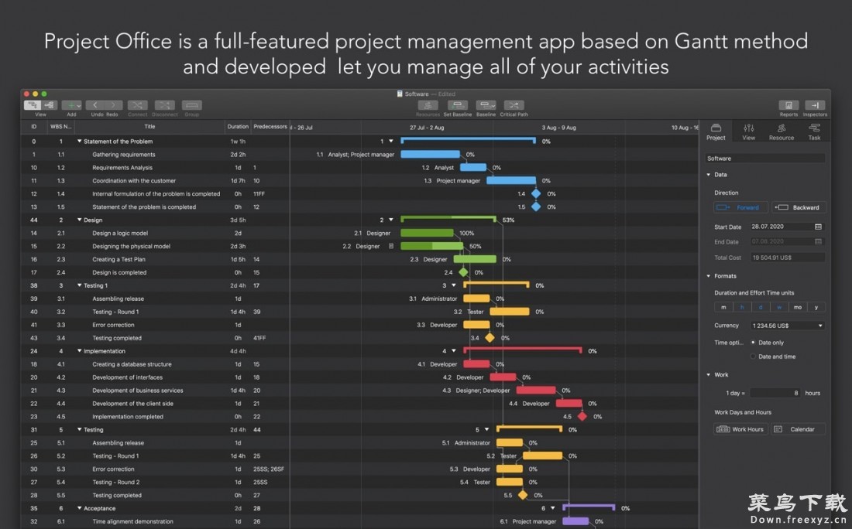Open the Resources toolbar icon
Image resolution: width=852 pixels, height=529 pixels.
tap(428, 105)
